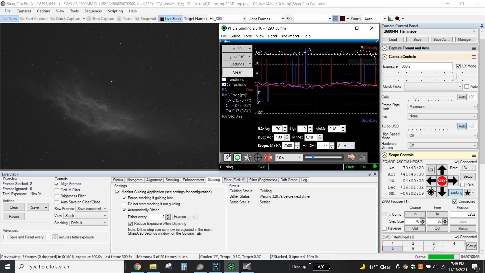Click the Tracking button
Screen dimensions: 485x273
(x=455, y=193)
